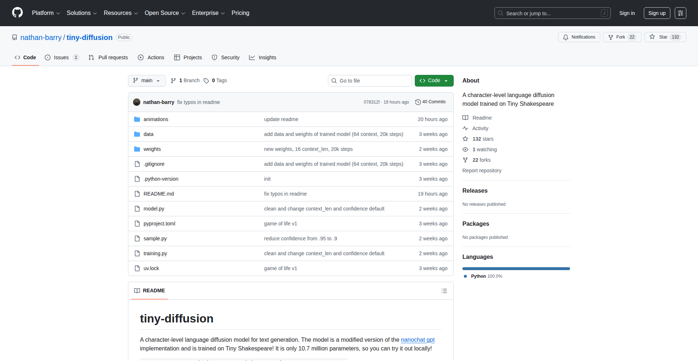Expand the main branch selector
This screenshot has width=698, height=361.
[147, 81]
